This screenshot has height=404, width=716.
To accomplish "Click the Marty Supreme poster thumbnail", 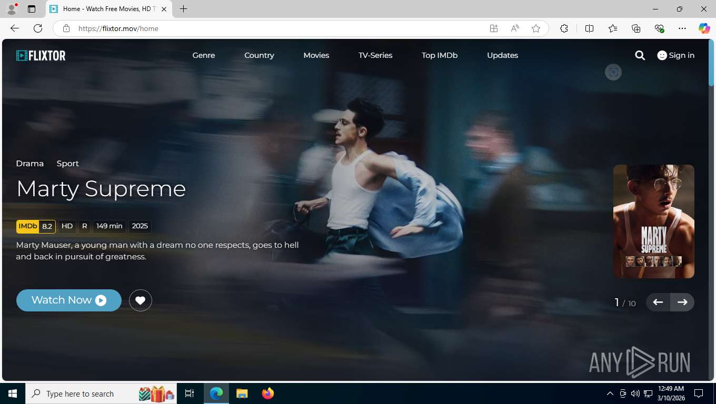I will (x=654, y=221).
